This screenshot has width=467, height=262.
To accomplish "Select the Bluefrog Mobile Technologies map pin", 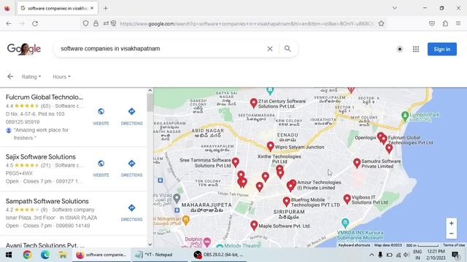I will click(286, 201).
